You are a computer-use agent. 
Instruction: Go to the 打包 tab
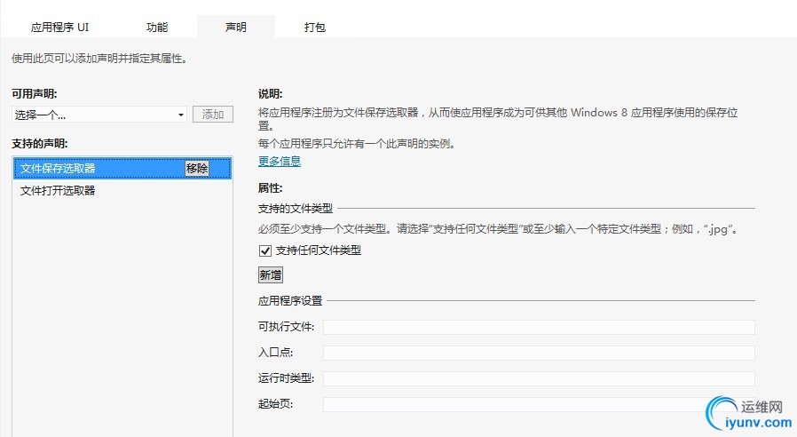tap(315, 27)
